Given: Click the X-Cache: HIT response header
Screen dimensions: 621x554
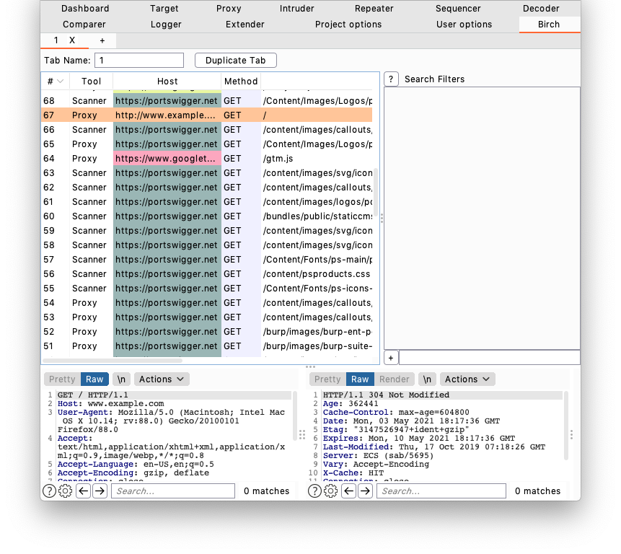Looking at the screenshot, I should 353,472.
